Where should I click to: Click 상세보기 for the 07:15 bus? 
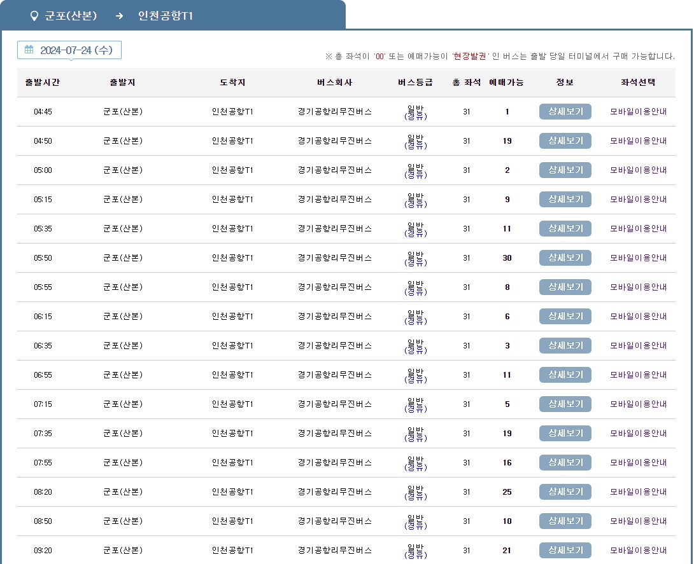pyautogui.click(x=565, y=404)
